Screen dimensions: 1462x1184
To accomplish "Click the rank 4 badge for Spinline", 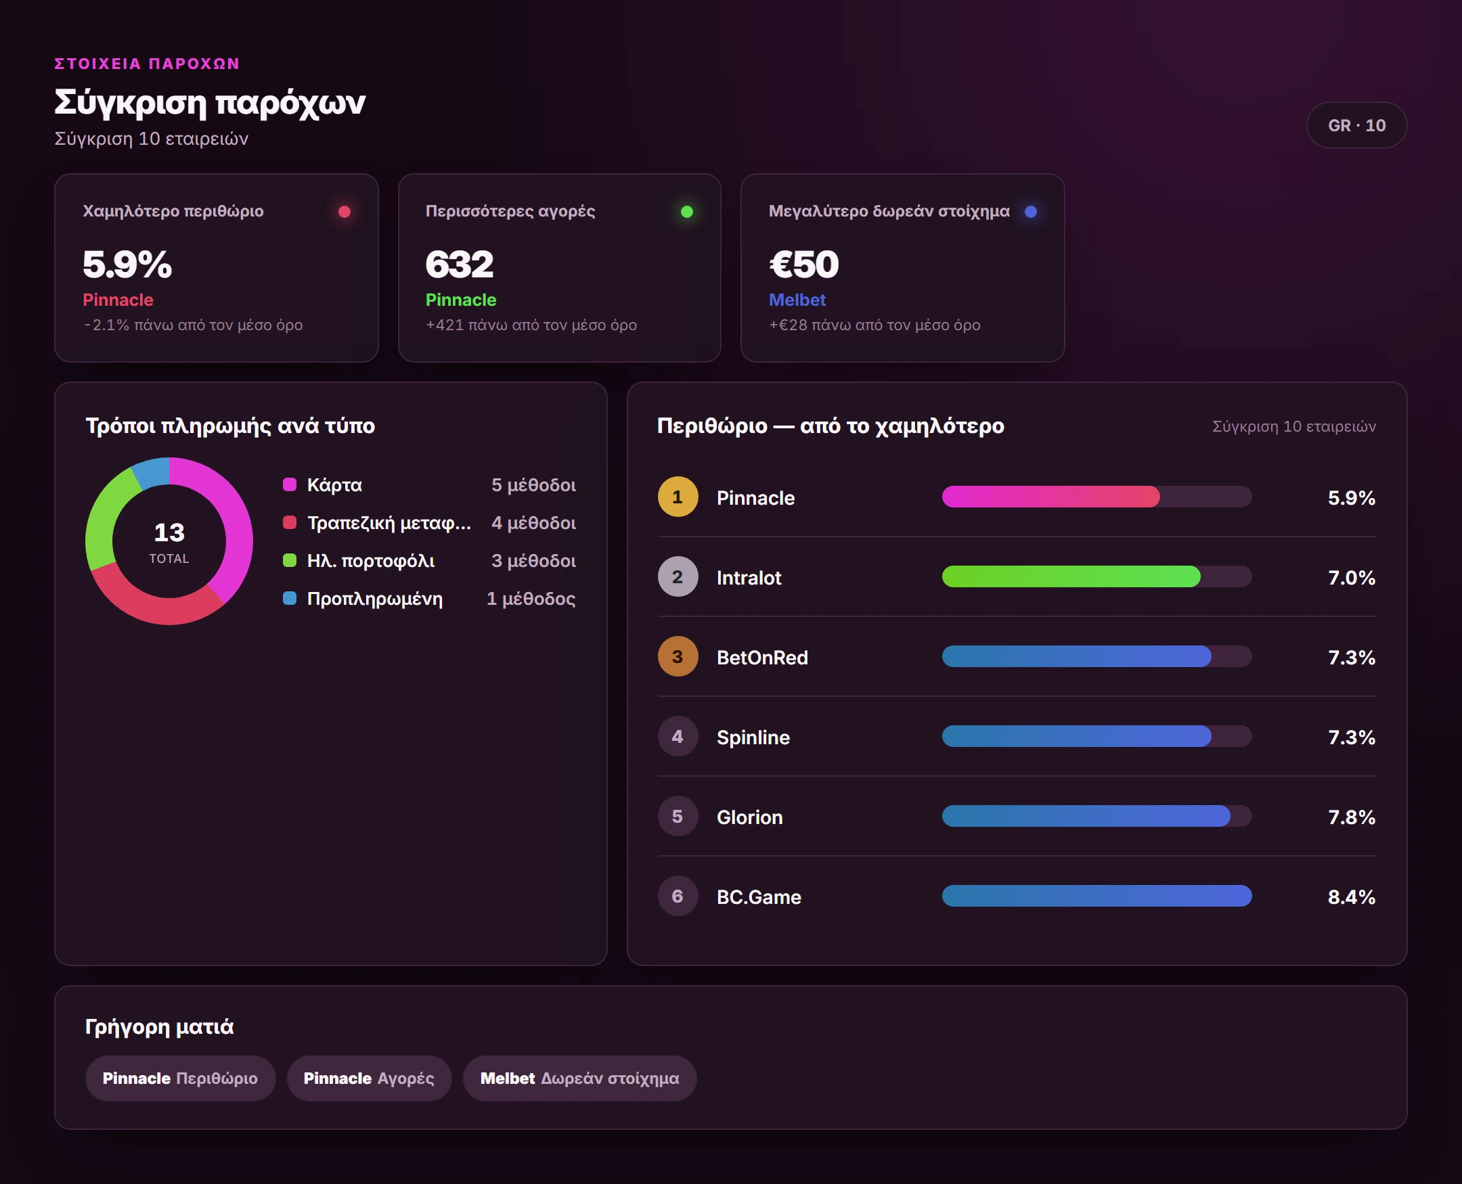I will tap(678, 736).
